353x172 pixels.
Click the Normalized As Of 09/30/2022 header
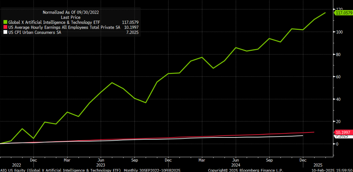point(70,12)
